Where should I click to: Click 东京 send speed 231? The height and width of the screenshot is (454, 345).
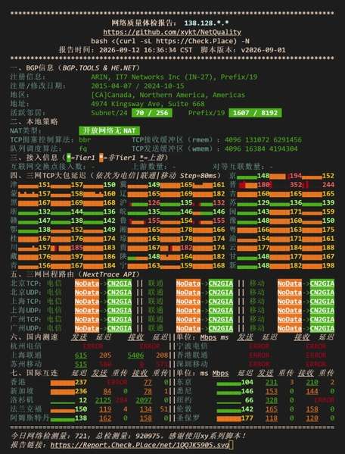(x=272, y=382)
